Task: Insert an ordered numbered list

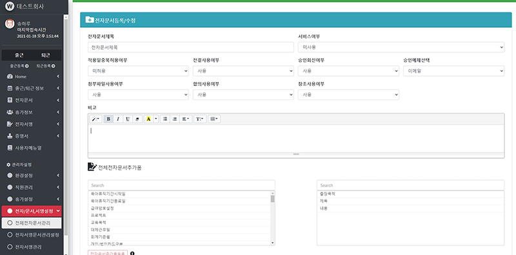Action: tap(175, 119)
